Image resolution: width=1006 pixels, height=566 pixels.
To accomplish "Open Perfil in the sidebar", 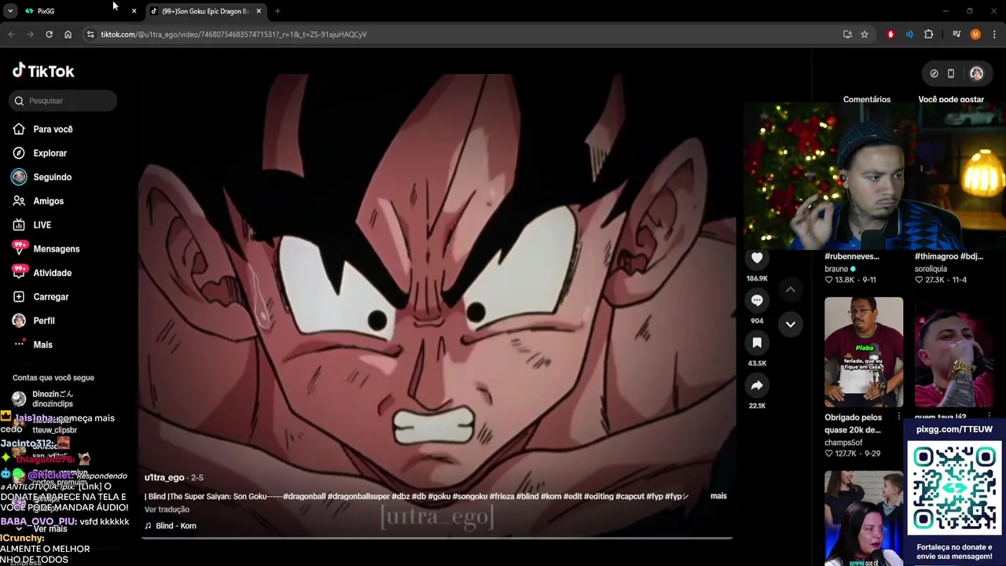I will coord(43,321).
